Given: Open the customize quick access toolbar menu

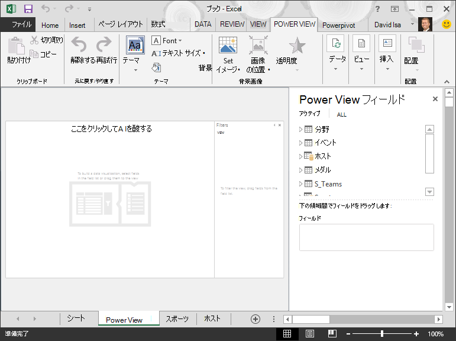Looking at the screenshot, I should pos(89,9).
